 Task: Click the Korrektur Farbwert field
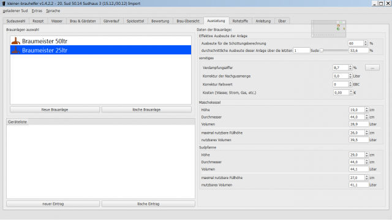[341, 84]
